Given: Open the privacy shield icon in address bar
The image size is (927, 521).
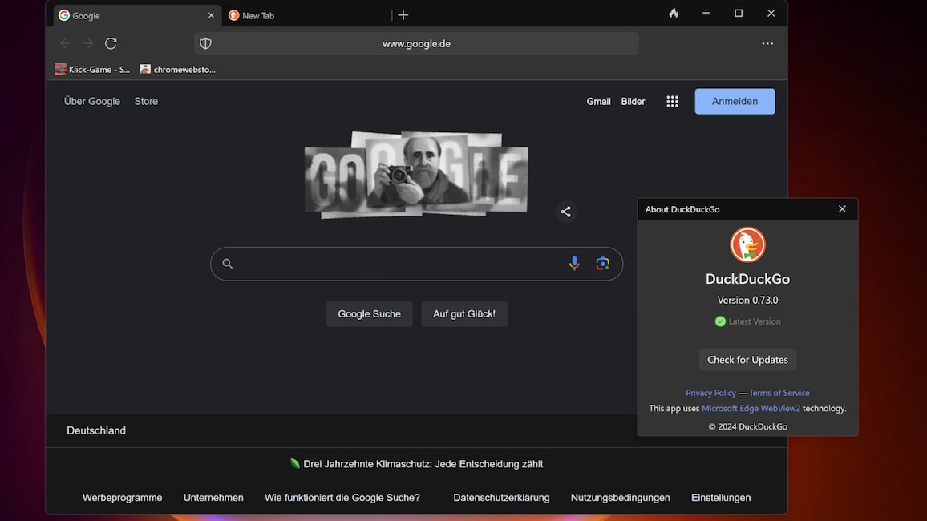Looking at the screenshot, I should pos(205,43).
